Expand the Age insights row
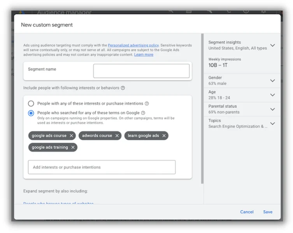The image size is (293, 233). [x=272, y=95]
